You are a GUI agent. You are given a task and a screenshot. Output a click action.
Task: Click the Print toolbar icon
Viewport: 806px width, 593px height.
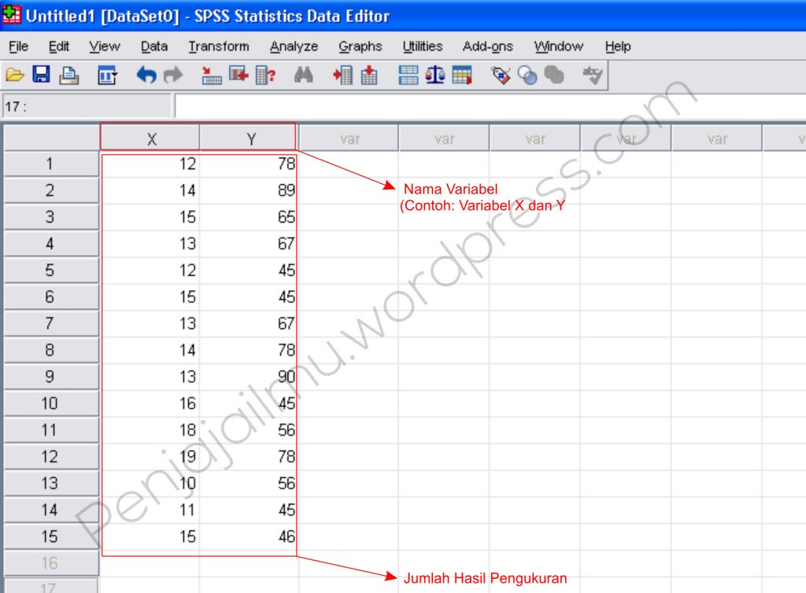pyautogui.click(x=69, y=76)
